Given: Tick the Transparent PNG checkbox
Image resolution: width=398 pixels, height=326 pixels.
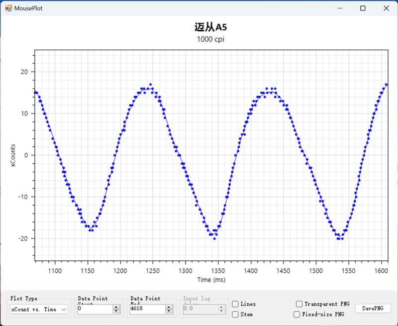Looking at the screenshot, I should coord(299,304).
